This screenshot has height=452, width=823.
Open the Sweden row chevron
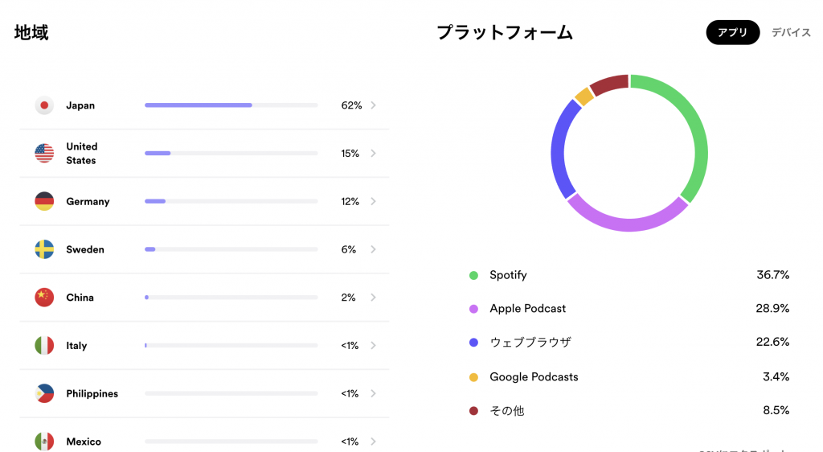click(x=374, y=249)
